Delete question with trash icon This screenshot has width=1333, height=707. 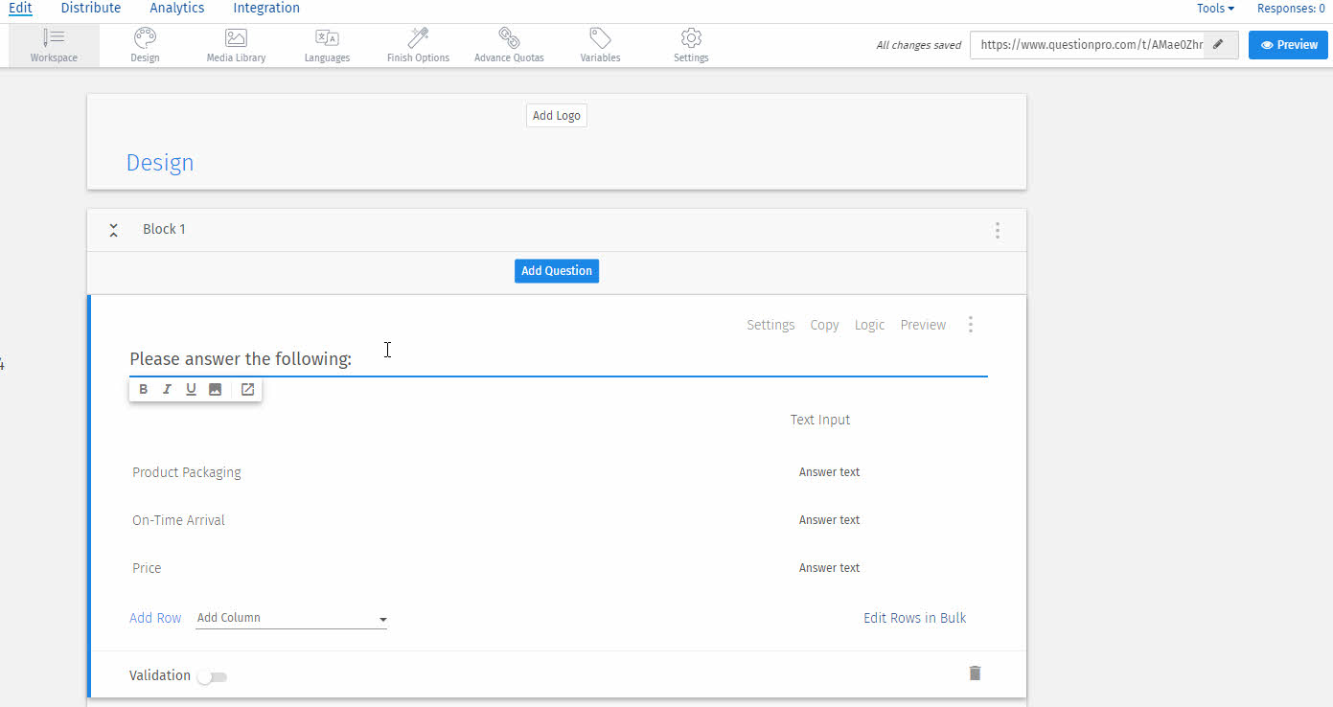(975, 673)
